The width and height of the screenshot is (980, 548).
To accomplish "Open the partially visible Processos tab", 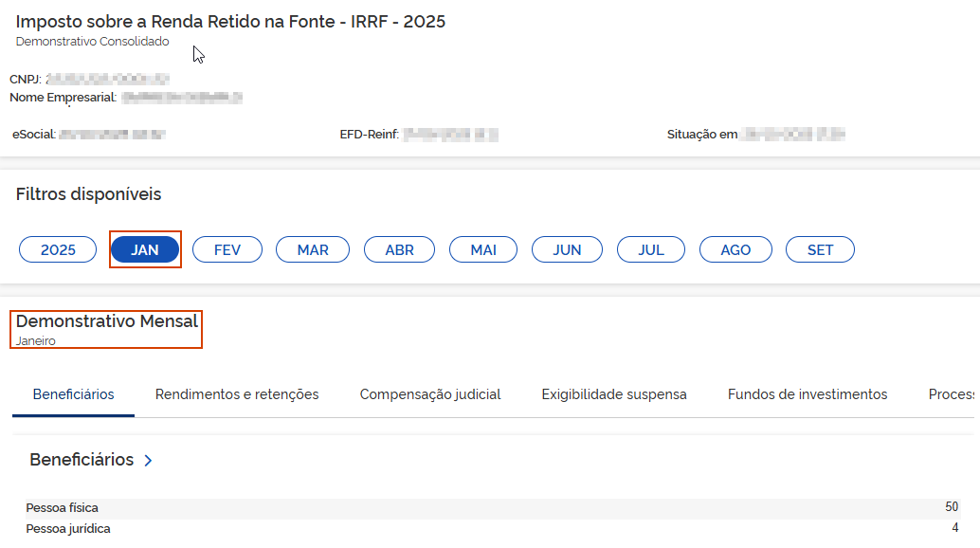I will (x=952, y=394).
